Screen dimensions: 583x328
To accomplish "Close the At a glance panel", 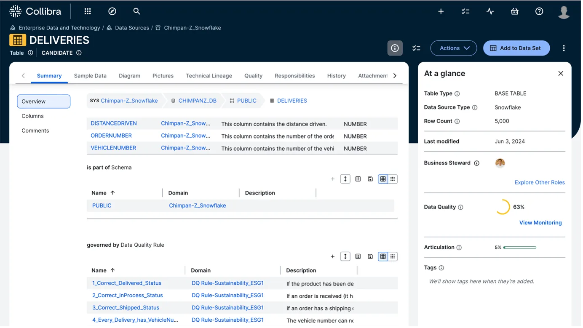I will [561, 73].
